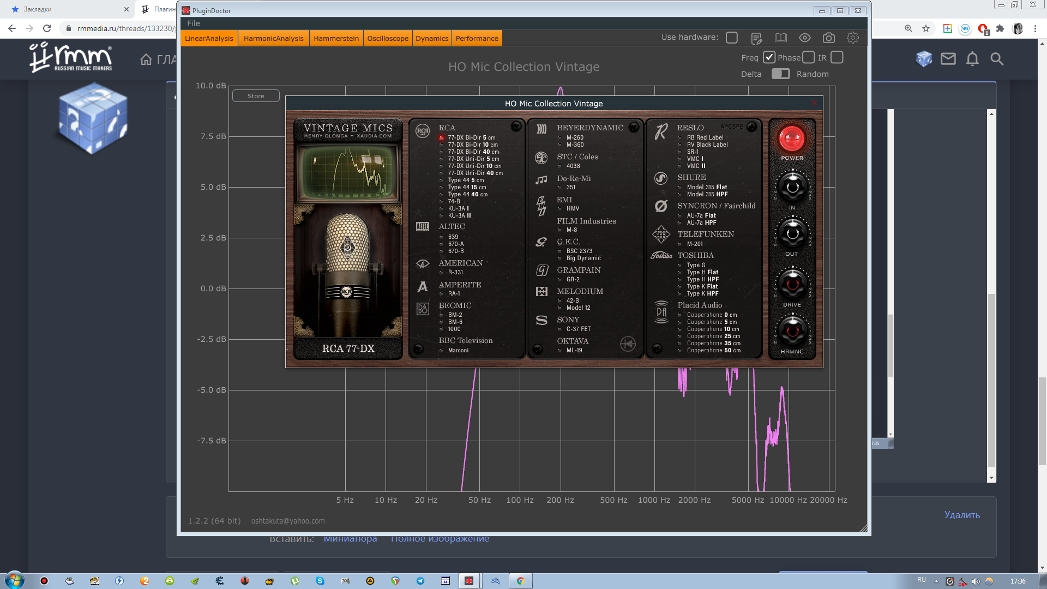Click the DRIVE knob

792,284
